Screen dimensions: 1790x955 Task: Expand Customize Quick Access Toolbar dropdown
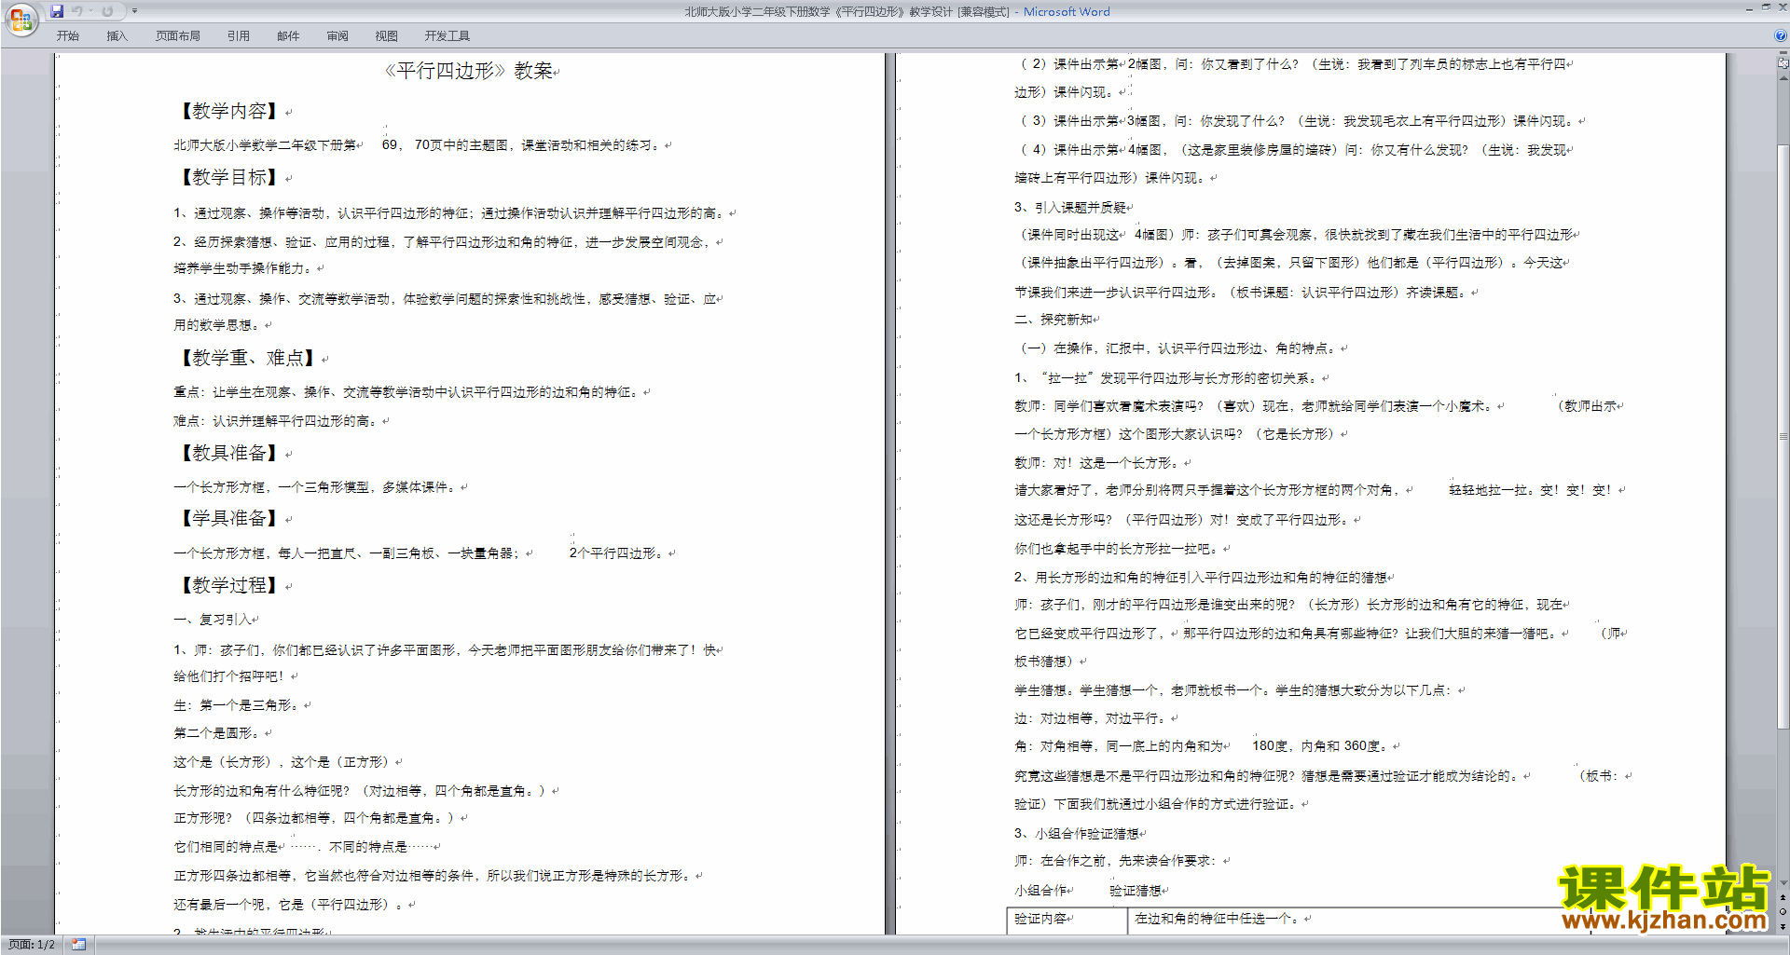[x=134, y=11]
